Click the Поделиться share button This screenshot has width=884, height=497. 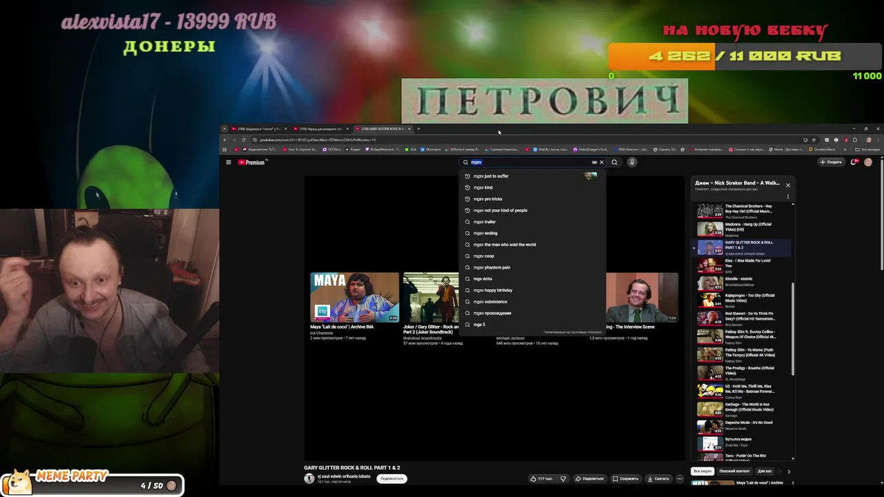coord(589,478)
